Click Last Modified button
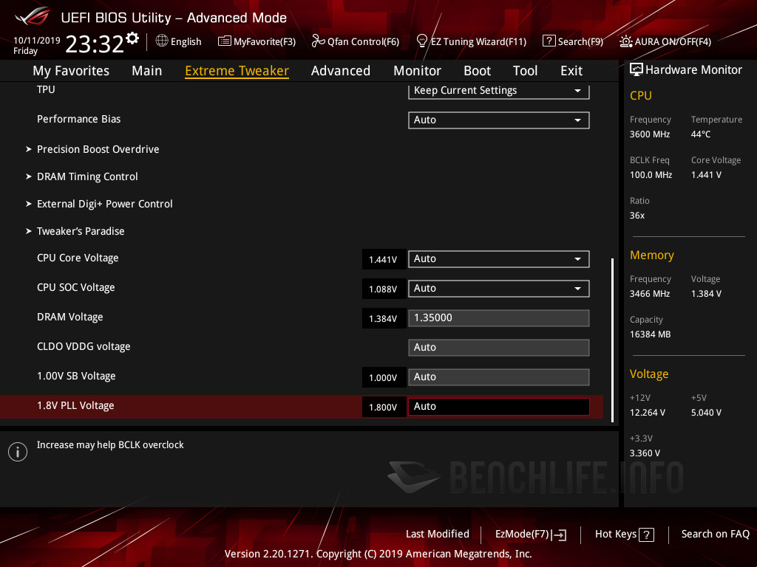The height and width of the screenshot is (567, 757). [438, 535]
